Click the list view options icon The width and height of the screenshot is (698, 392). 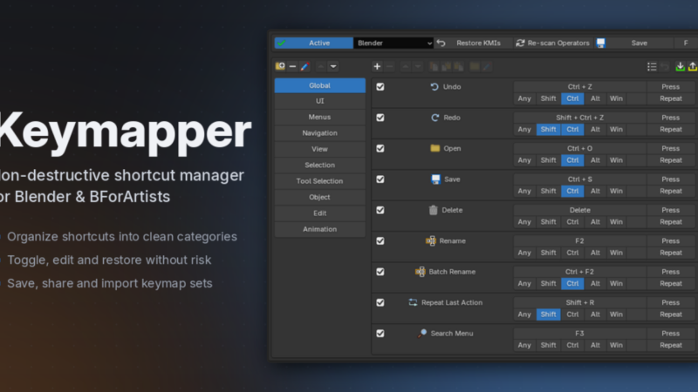click(x=652, y=66)
